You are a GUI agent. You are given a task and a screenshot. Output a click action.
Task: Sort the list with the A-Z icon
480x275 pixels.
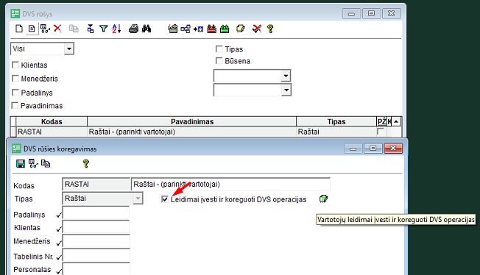click(x=116, y=29)
